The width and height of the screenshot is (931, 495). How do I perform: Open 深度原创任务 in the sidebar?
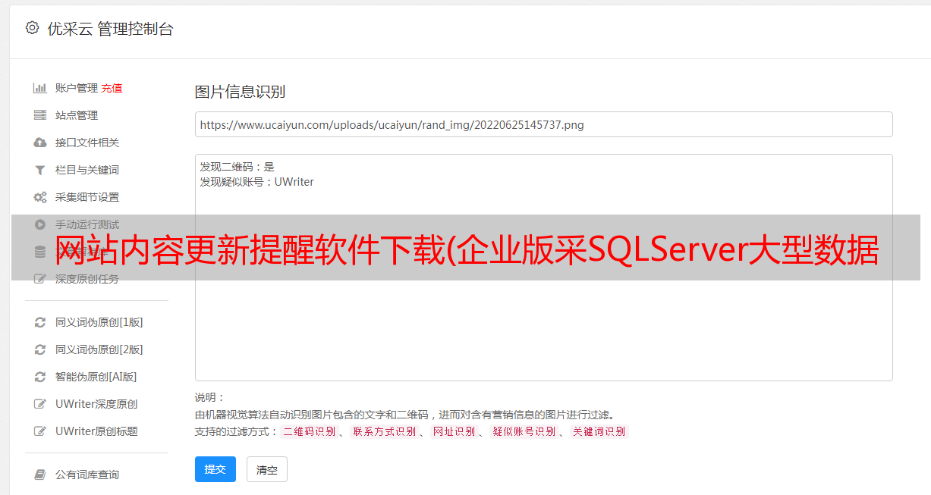(x=87, y=279)
